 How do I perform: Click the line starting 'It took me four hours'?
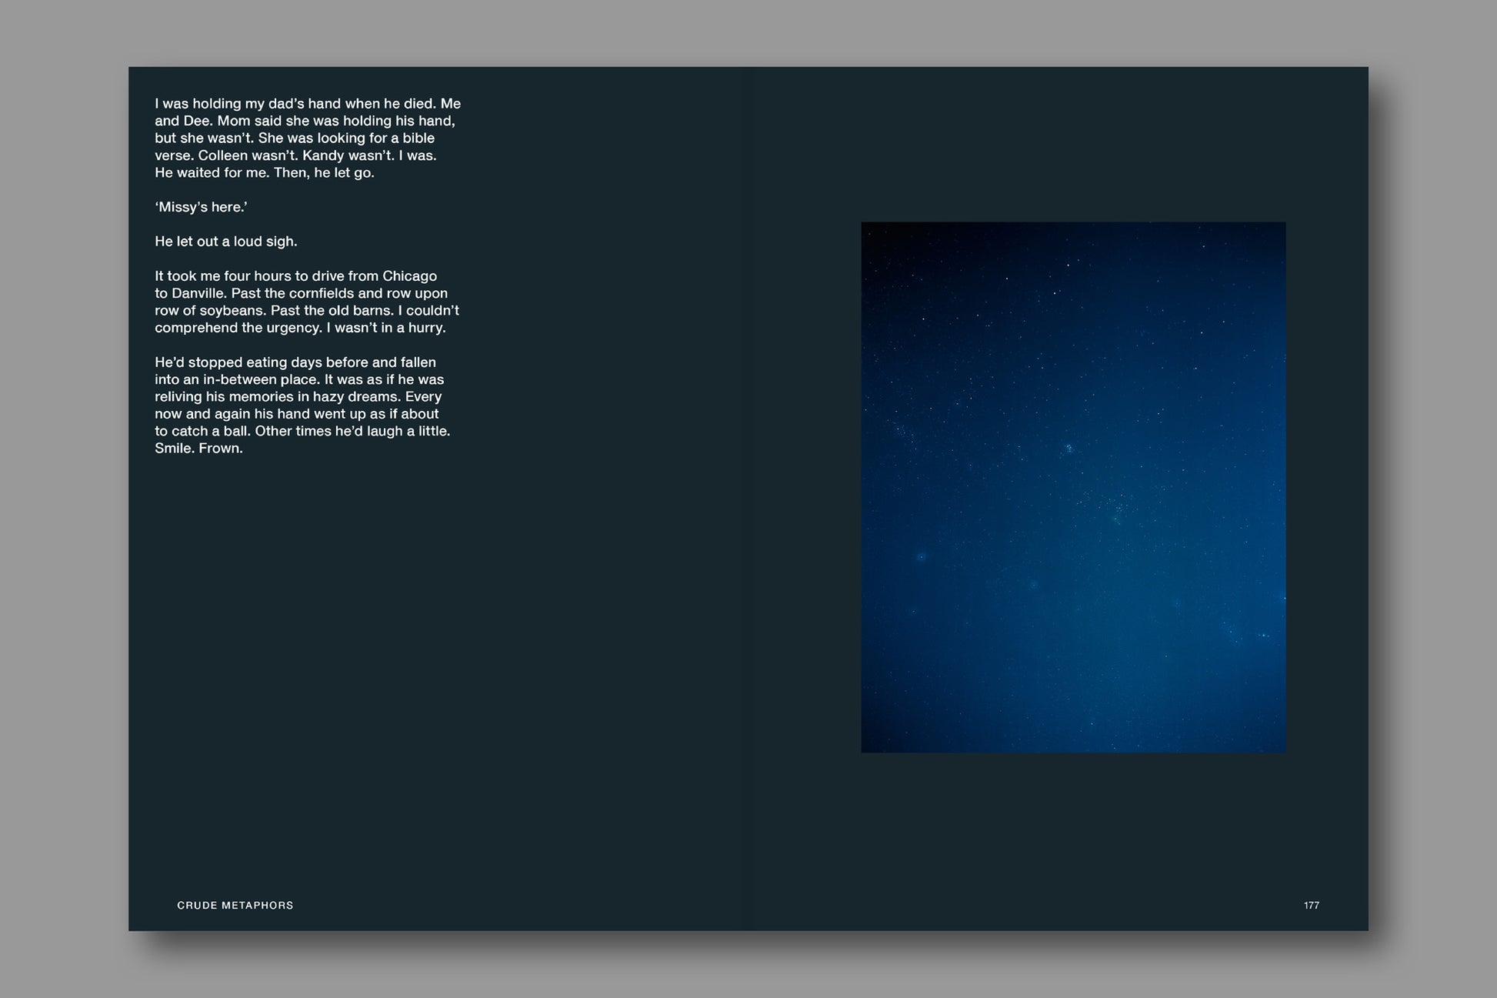pyautogui.click(x=295, y=276)
